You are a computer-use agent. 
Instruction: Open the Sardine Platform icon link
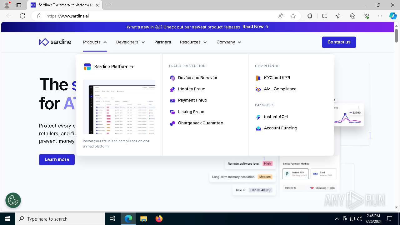click(x=87, y=67)
